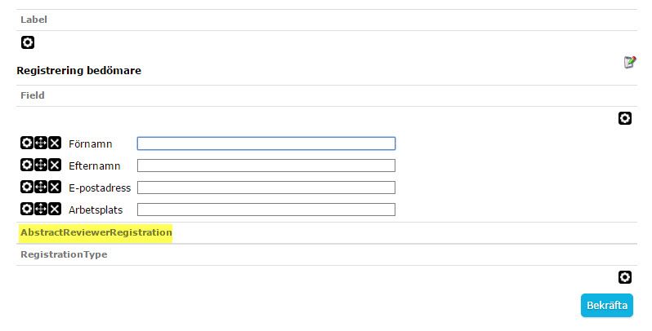Open the edit notepad icon for Registrering bedömare
This screenshot has width=652, height=331.
click(630, 62)
